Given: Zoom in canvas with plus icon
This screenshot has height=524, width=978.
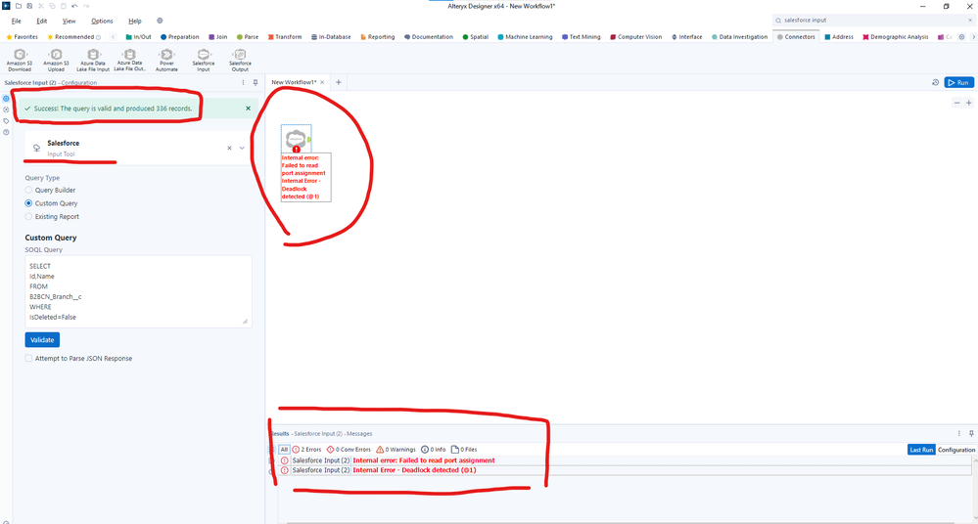Looking at the screenshot, I should click(x=968, y=103).
